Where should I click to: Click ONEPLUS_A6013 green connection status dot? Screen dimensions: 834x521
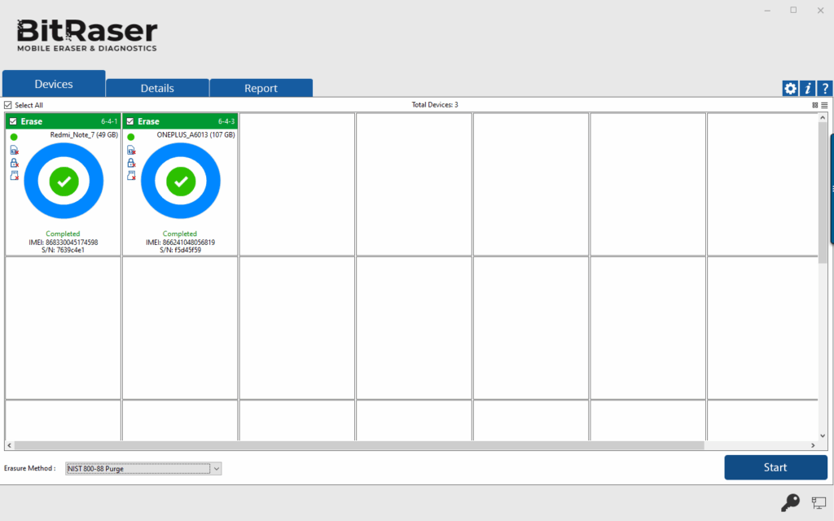(131, 137)
